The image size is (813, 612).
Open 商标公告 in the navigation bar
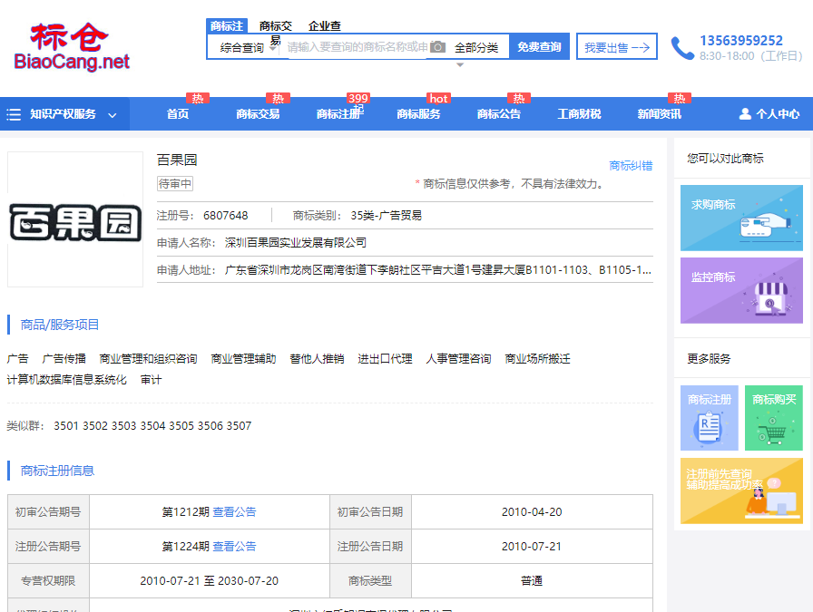499,114
